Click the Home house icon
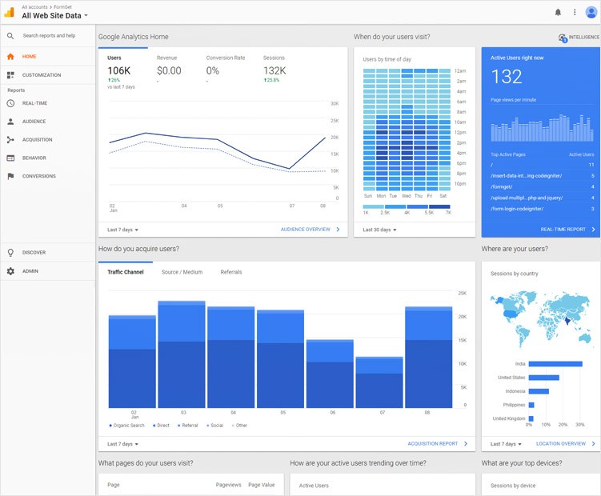The height and width of the screenshot is (496, 601). 10,56
